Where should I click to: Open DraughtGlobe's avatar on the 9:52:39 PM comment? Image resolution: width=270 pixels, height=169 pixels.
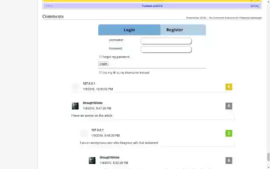(92, 161)
